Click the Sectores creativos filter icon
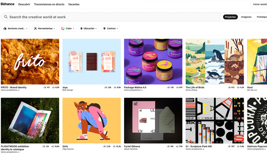Screen dimensions: 267x153 5,29
